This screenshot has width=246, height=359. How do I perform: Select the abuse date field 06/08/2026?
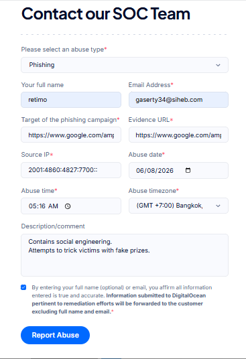178,170
